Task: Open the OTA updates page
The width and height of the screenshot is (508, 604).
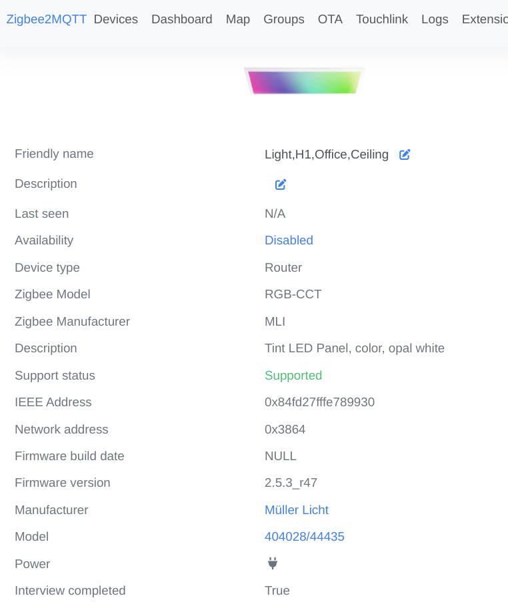Action: tap(330, 19)
